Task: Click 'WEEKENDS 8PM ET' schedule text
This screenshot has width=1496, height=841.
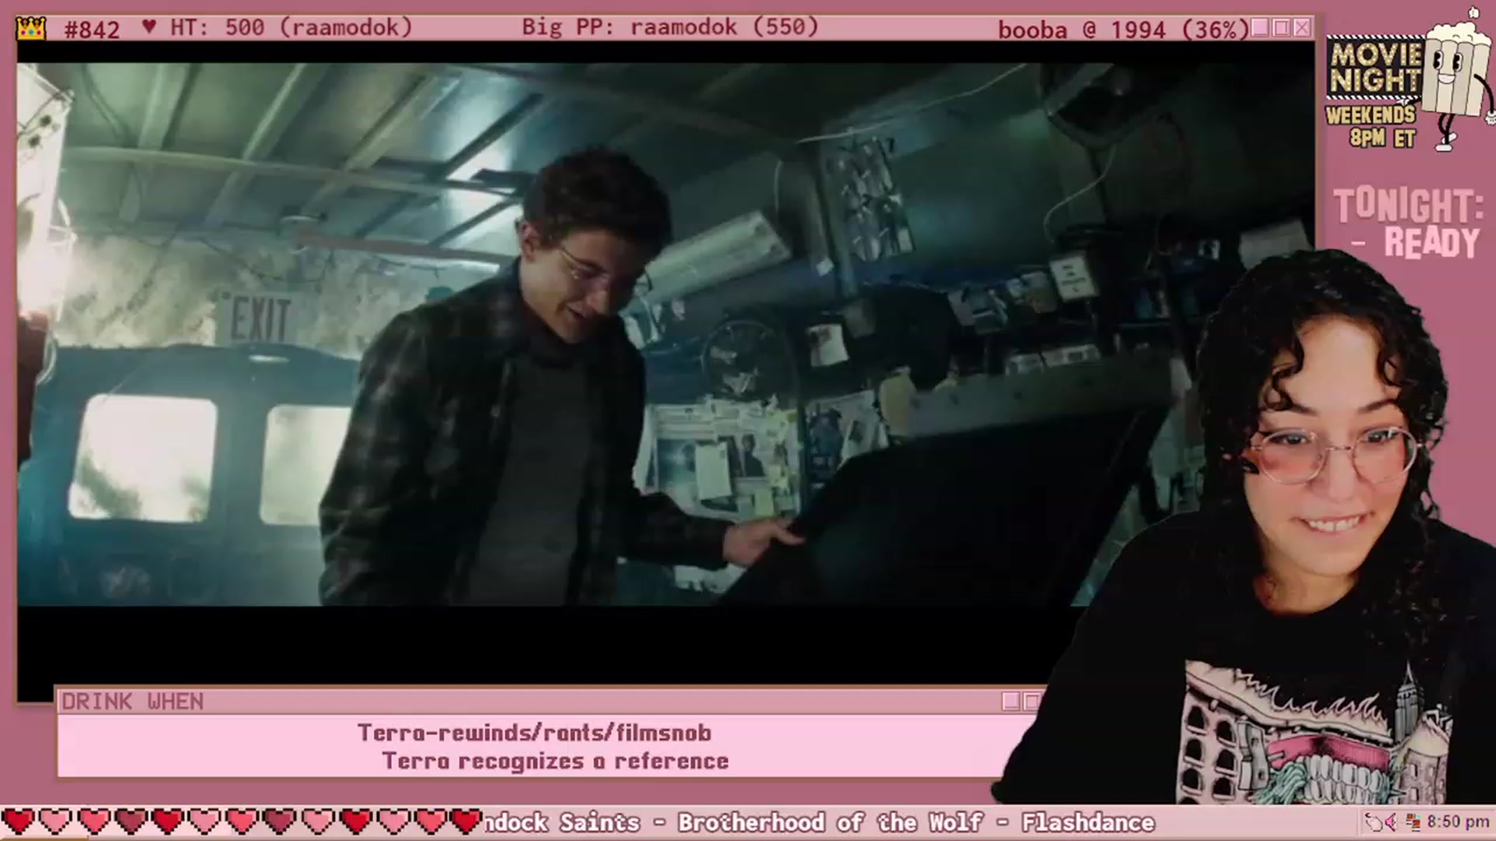Action: pos(1371,126)
